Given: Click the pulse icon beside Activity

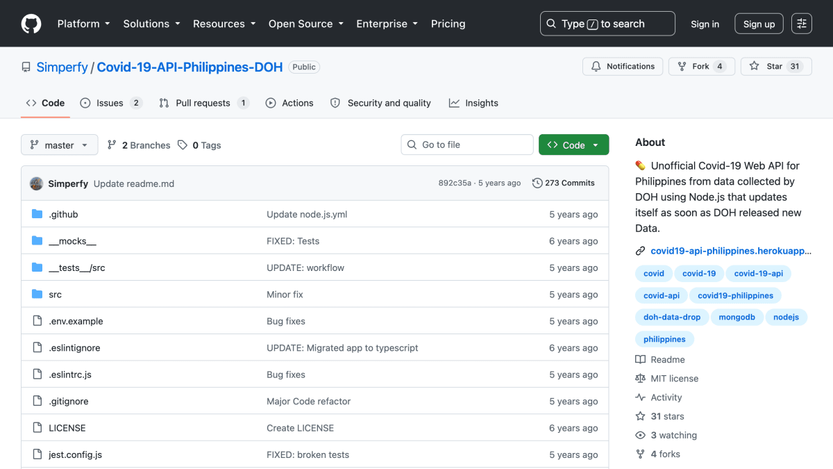Looking at the screenshot, I should 640,397.
